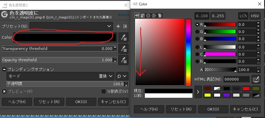Click ヘルプ(H) in Color-to-Alpha dialog
The width and height of the screenshot is (265, 118).
(x=17, y=102)
